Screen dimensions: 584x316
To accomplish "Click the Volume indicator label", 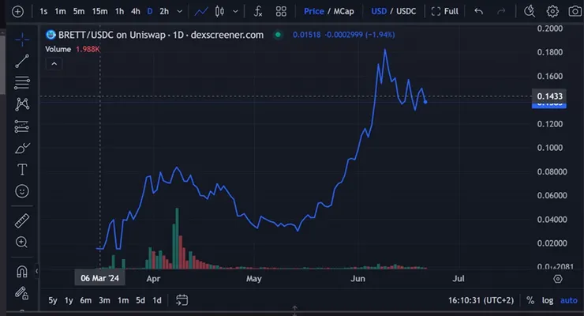I will (58, 49).
